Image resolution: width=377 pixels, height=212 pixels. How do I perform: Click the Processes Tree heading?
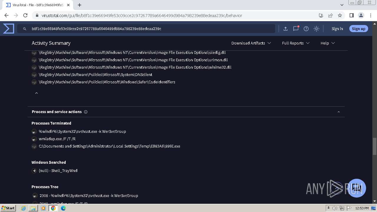[45, 187]
